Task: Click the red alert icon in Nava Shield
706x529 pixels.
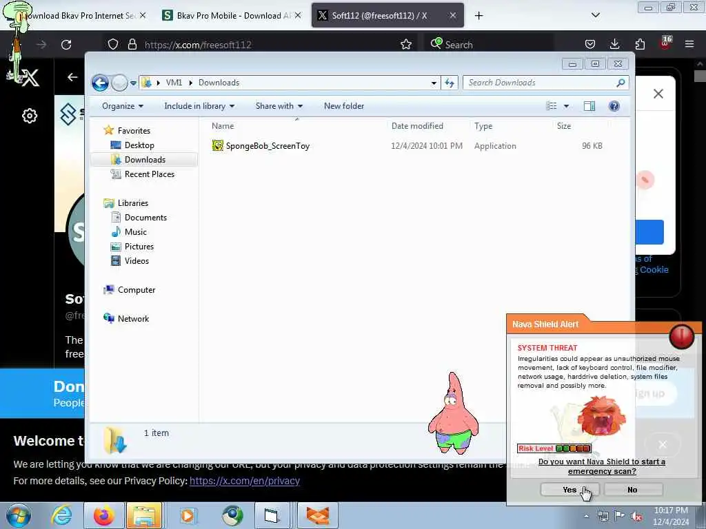Action: pyautogui.click(x=681, y=337)
